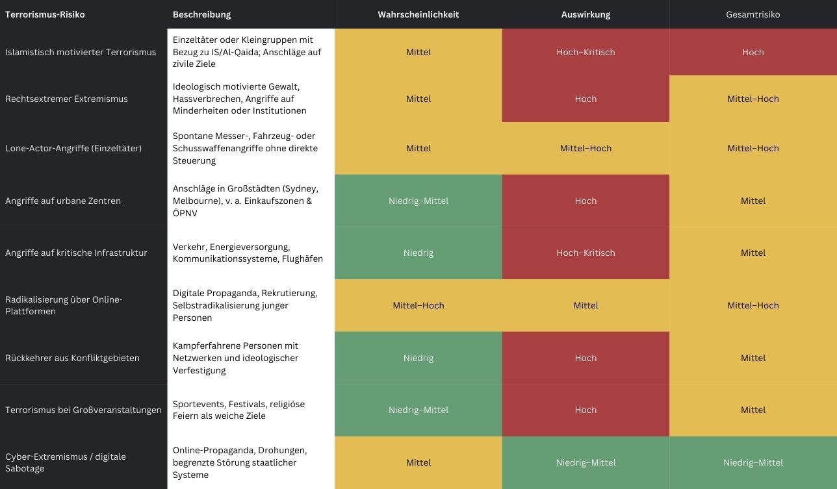The height and width of the screenshot is (489, 837).
Task: Click the Gesamtrisiko column header
Action: (x=753, y=14)
